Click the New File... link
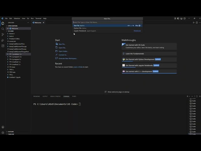201x151 pixels. pyautogui.click(x=62, y=44)
